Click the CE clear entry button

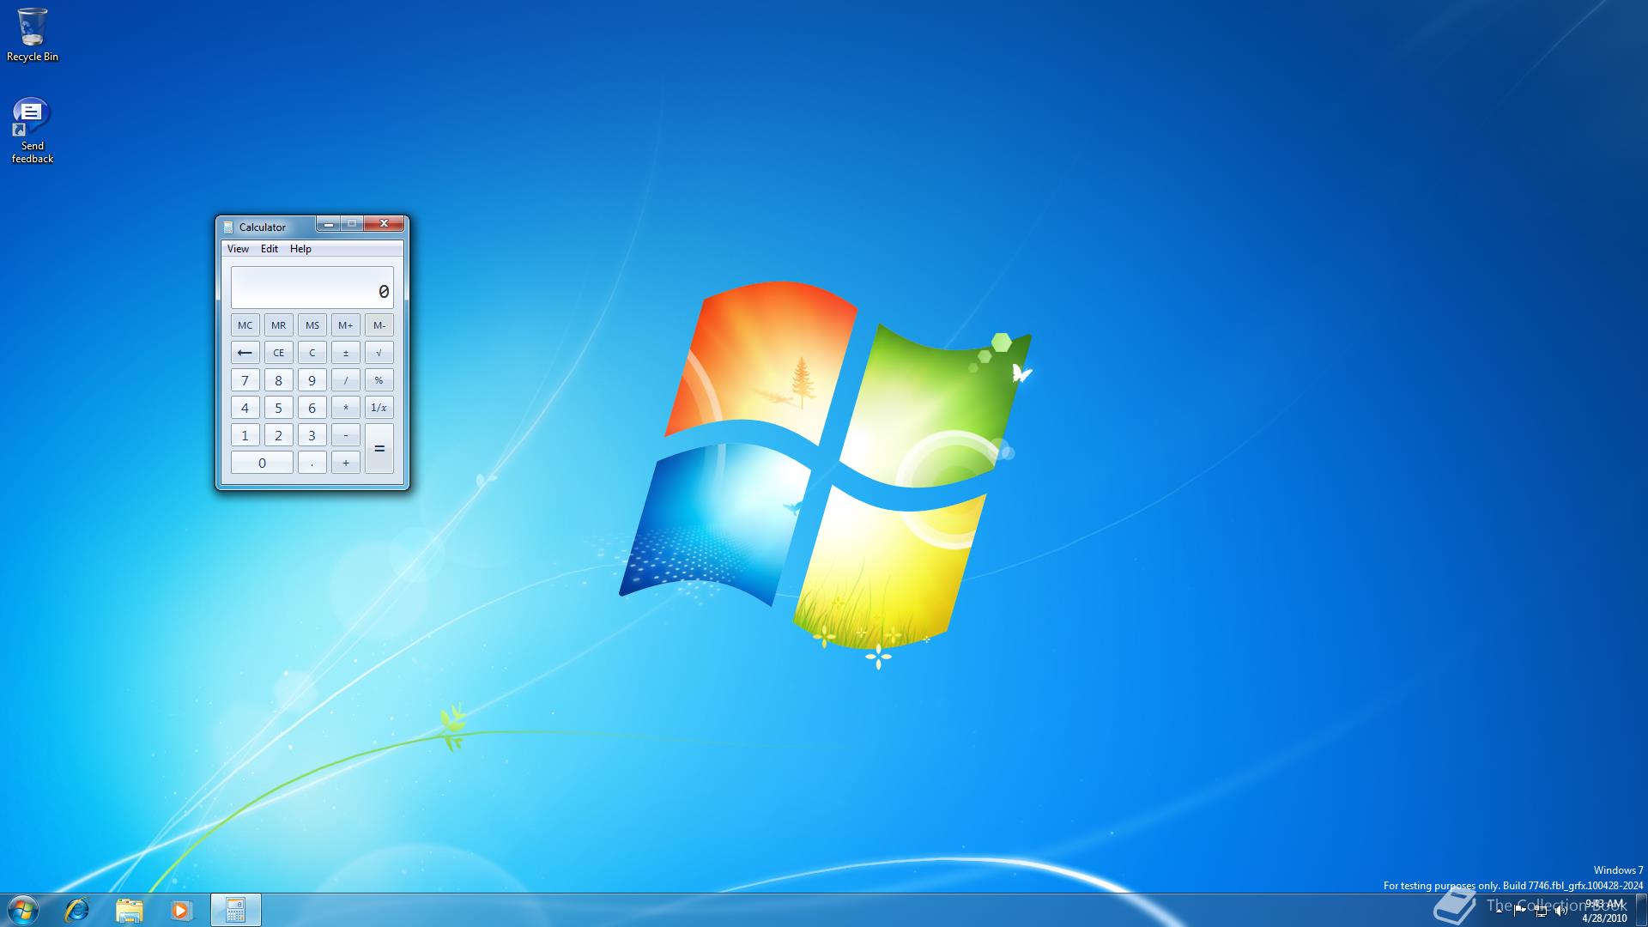click(278, 353)
